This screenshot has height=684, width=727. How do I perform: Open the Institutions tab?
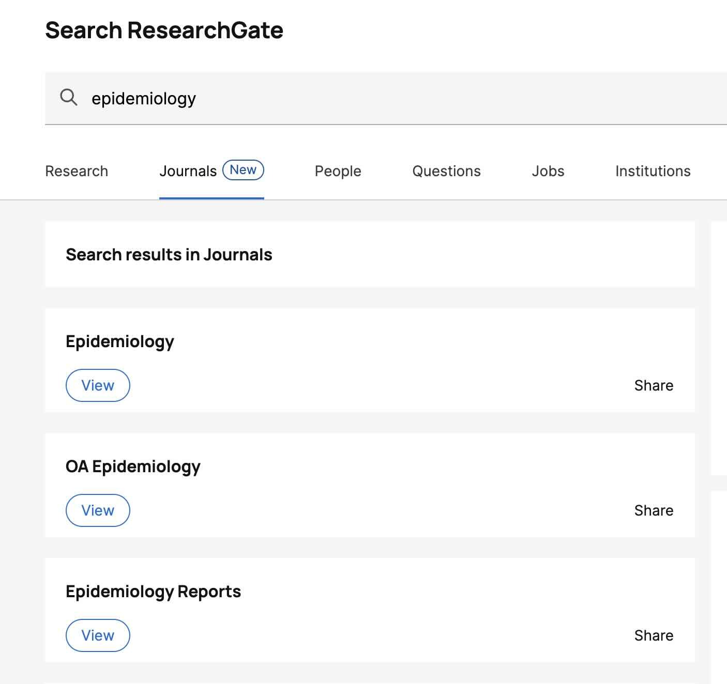click(x=653, y=171)
